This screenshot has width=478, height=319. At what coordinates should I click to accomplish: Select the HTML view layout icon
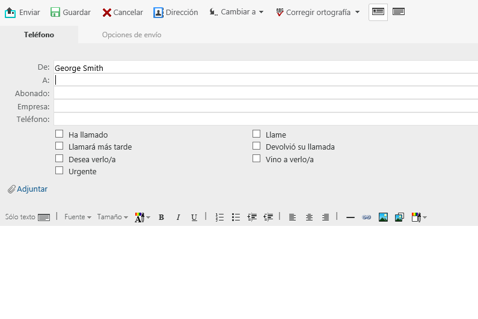click(378, 12)
